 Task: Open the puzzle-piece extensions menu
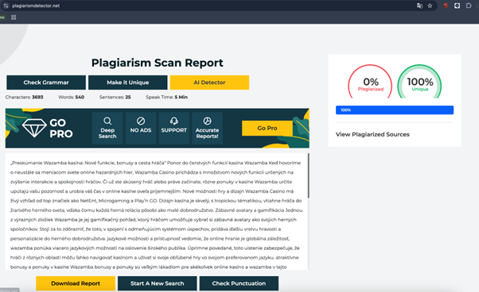469,6
